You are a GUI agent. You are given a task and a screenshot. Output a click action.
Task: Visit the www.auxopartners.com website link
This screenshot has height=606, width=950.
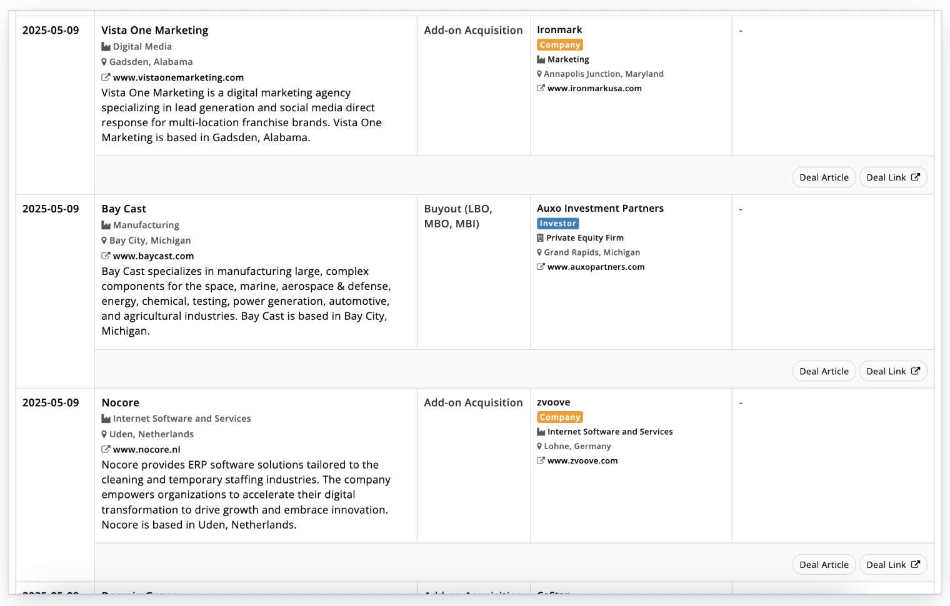point(596,267)
